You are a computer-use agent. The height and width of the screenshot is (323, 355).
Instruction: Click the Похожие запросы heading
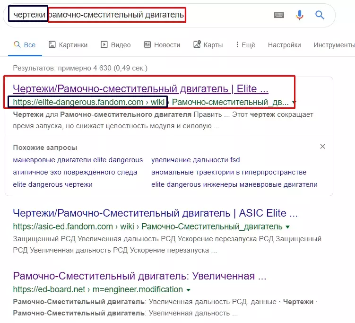[45, 148]
